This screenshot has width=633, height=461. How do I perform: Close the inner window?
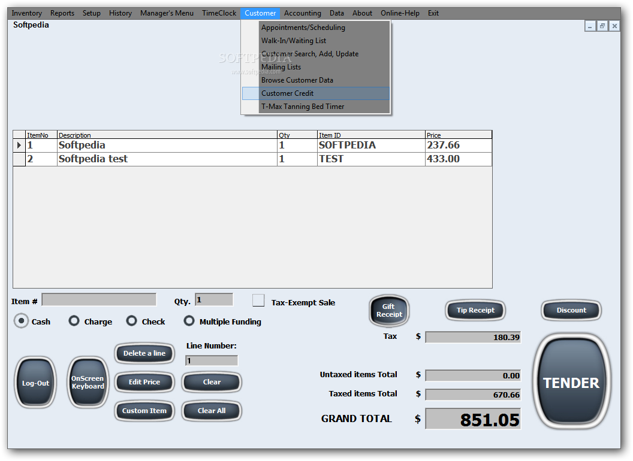tap(614, 26)
